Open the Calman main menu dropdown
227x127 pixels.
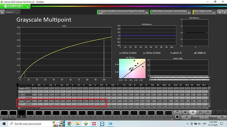coord(28,6)
